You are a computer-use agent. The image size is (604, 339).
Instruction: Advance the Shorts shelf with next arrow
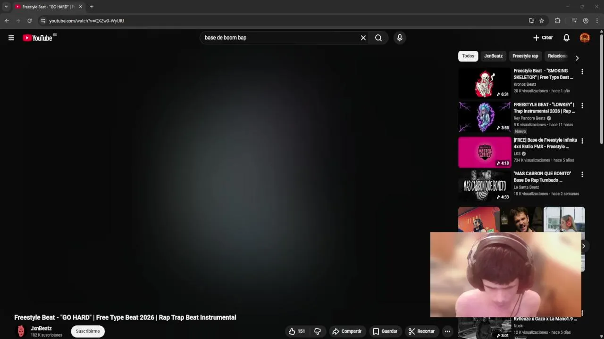pyautogui.click(x=583, y=246)
